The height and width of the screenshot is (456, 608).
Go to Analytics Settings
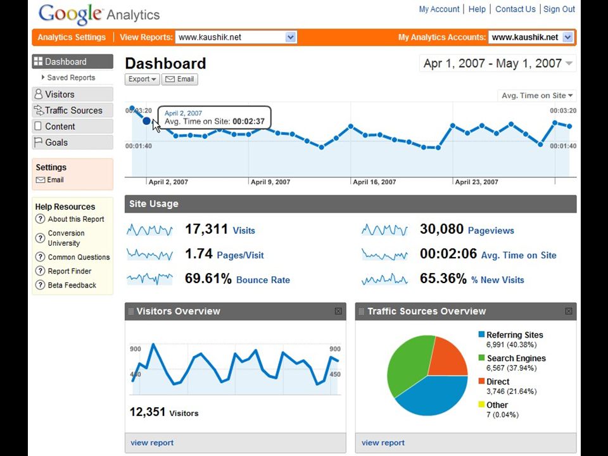click(72, 37)
